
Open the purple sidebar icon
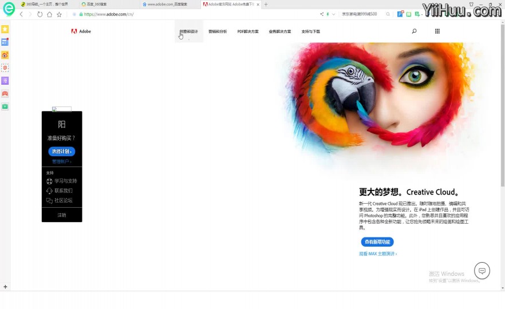5,81
